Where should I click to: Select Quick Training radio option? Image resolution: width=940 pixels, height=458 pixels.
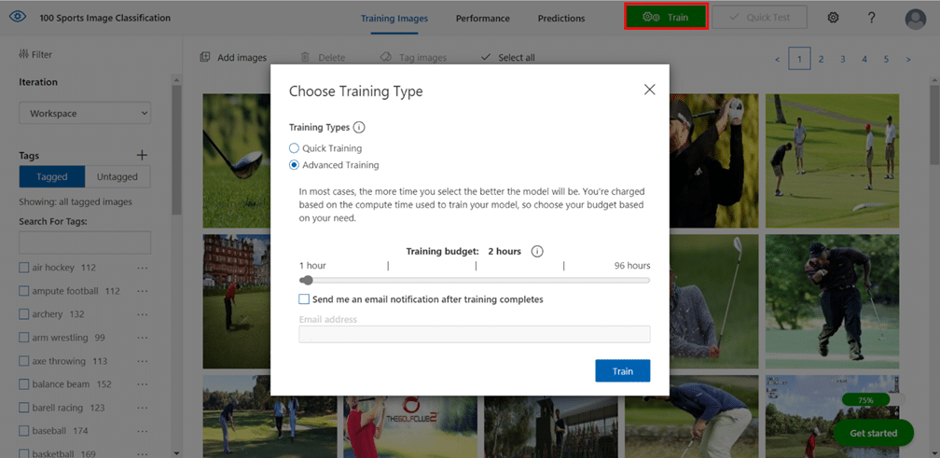[294, 148]
